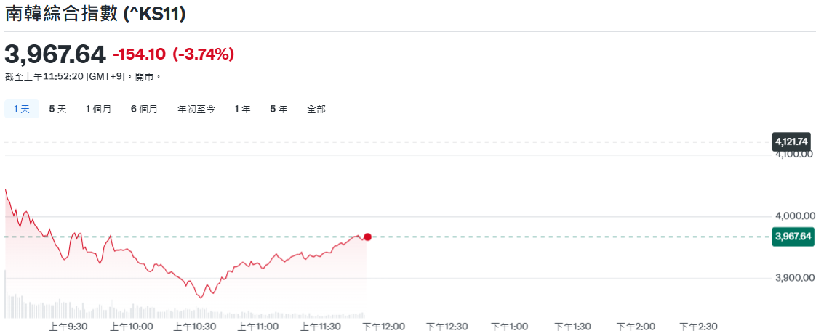Screen dimensions: 816x336
Task: Switch to the 5天 range tab
Action: click(57, 109)
